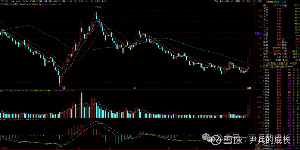Open the F10 company info
This screenshot has height=150, width=300.
click(243, 1)
